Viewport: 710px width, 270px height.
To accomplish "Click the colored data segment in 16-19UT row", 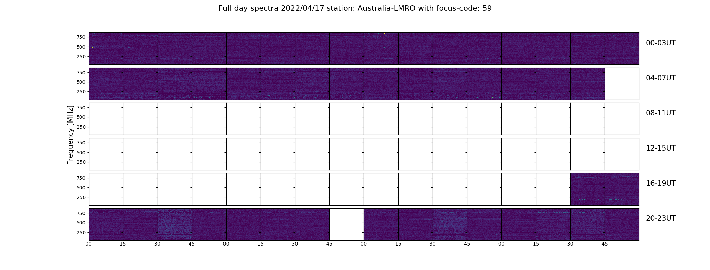I will click(605, 189).
